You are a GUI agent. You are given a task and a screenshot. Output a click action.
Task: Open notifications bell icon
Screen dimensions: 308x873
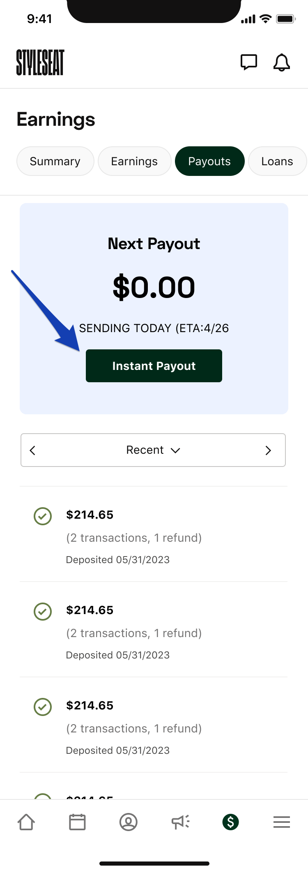pos(282,63)
